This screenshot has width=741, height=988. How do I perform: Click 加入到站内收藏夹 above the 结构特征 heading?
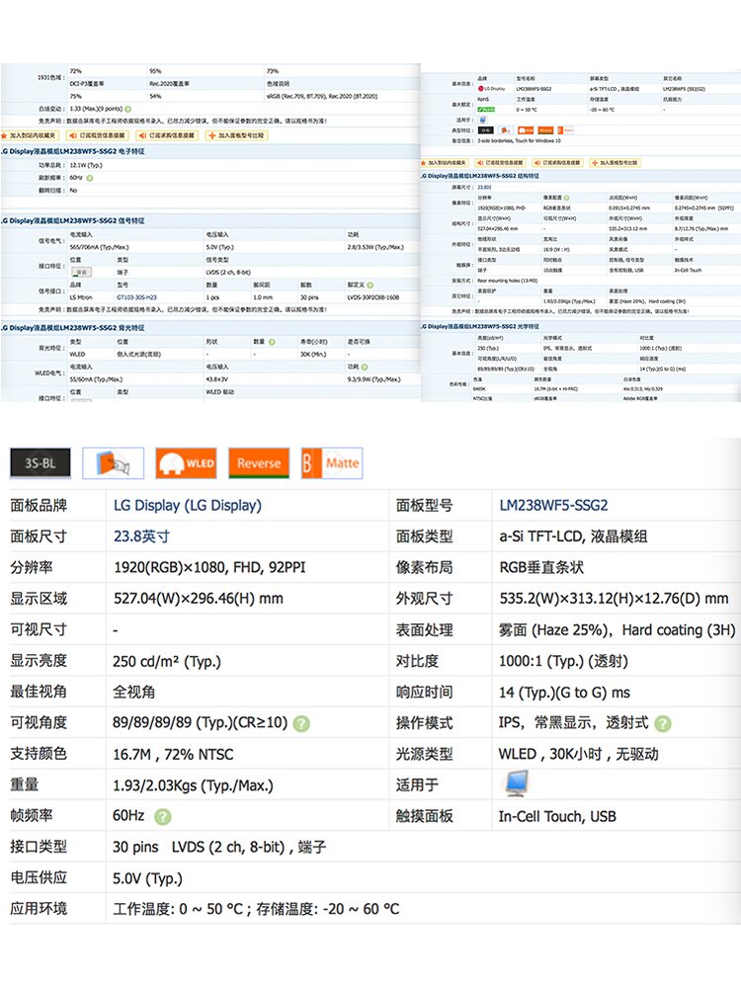pyautogui.click(x=445, y=163)
